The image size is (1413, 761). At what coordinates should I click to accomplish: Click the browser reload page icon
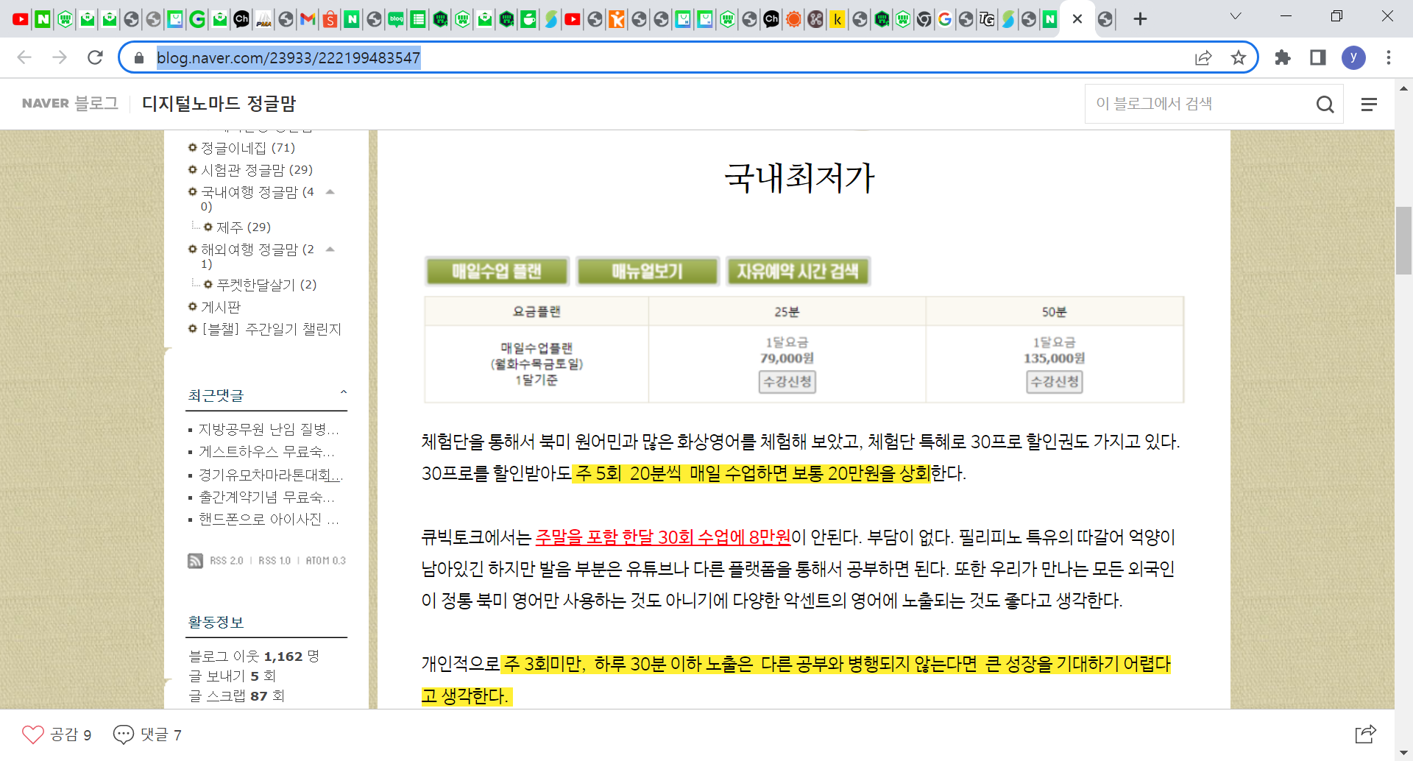pyautogui.click(x=95, y=57)
